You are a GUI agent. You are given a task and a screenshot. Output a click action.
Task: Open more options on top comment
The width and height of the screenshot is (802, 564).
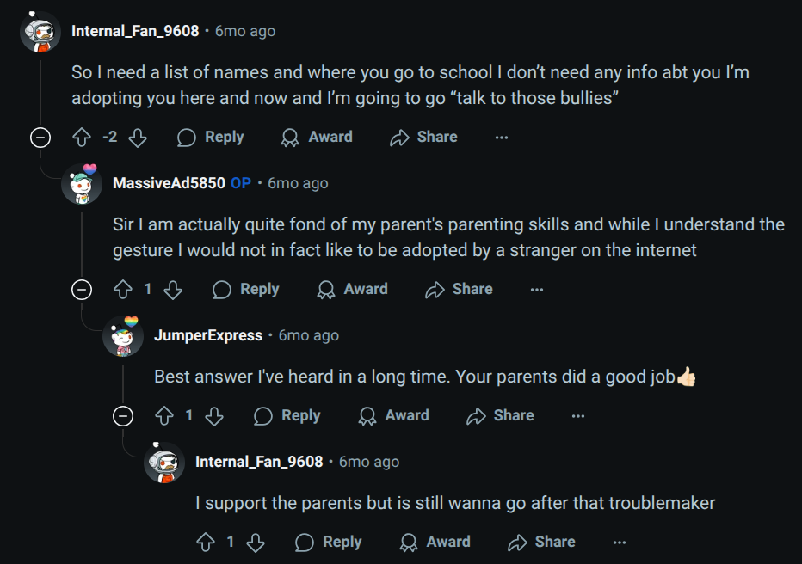point(502,138)
